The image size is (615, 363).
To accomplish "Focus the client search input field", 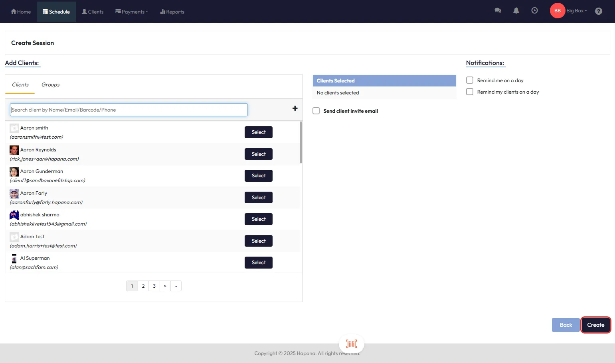I will (129, 110).
